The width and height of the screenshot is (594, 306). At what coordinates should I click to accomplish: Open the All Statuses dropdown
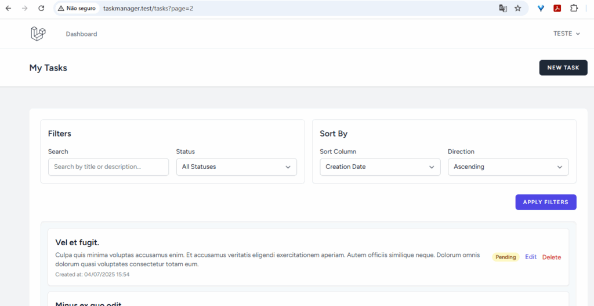(x=237, y=167)
